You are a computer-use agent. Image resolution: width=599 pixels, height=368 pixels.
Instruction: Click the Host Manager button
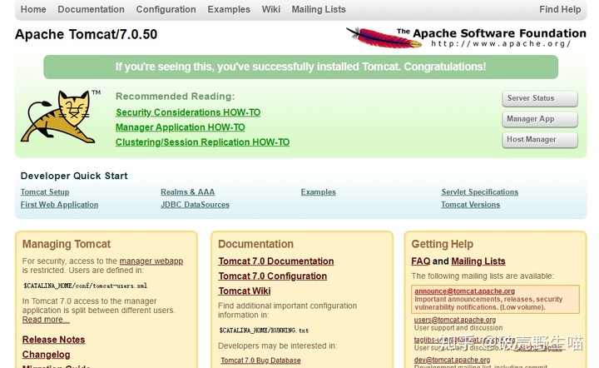point(540,140)
